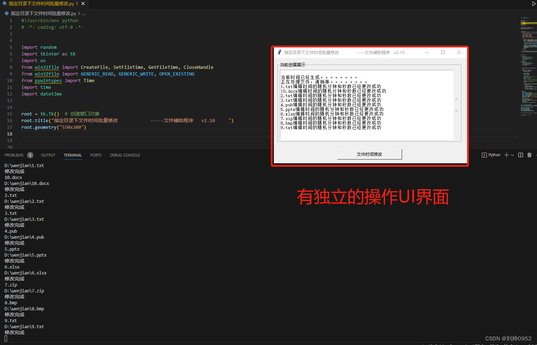Switch to the PROBLEMS panel tab
The image size is (537, 345).
[14, 155]
